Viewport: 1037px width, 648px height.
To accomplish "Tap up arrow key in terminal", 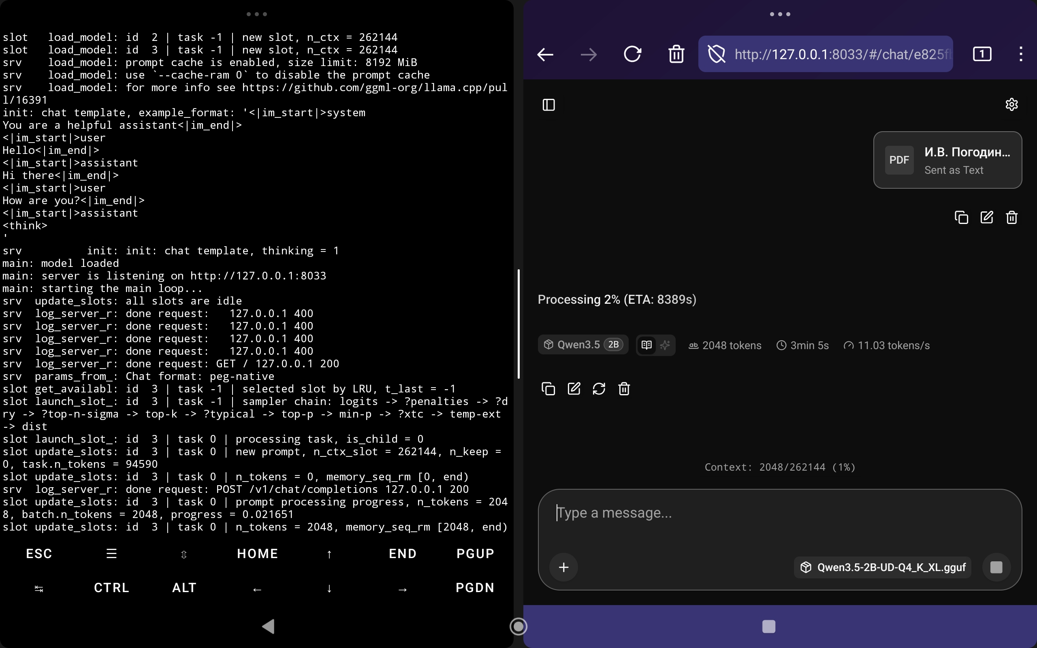I will coord(329,554).
